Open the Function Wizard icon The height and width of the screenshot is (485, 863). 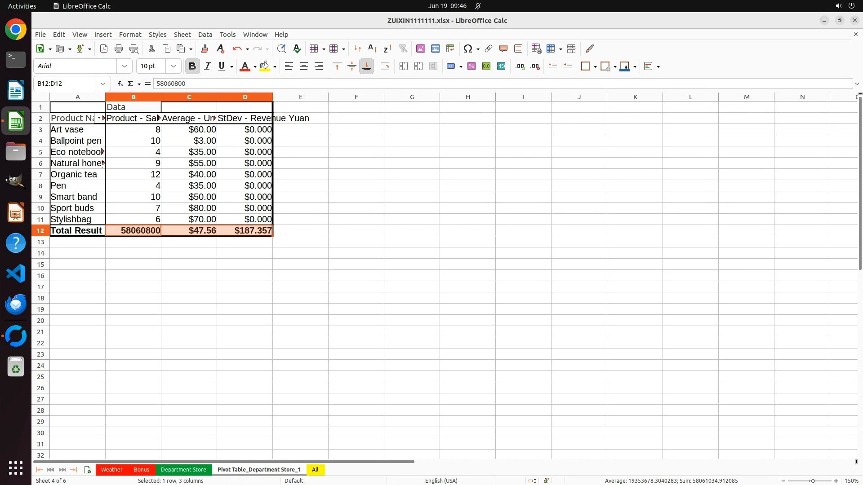point(120,84)
